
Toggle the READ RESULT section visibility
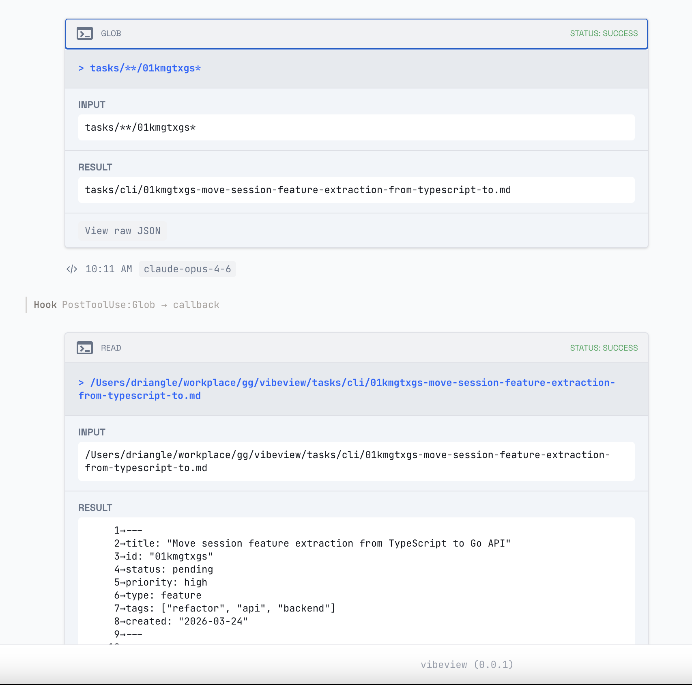click(95, 507)
